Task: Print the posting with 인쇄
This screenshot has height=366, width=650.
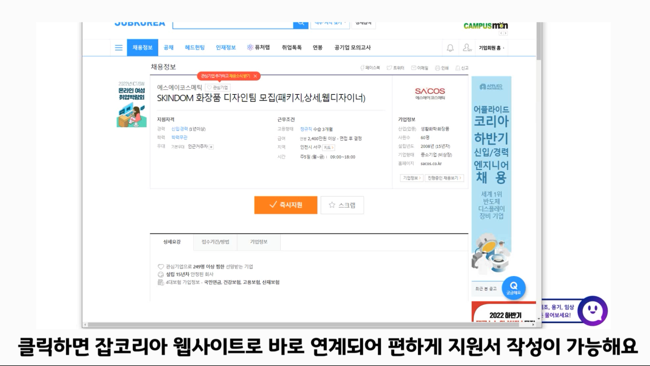Action: [x=442, y=68]
